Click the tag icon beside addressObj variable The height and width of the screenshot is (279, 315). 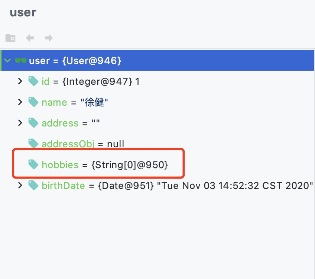33,144
